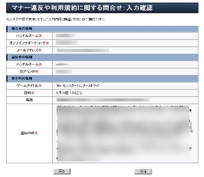
Task: Click the 8月24日 date and time value
Action: point(69,93)
